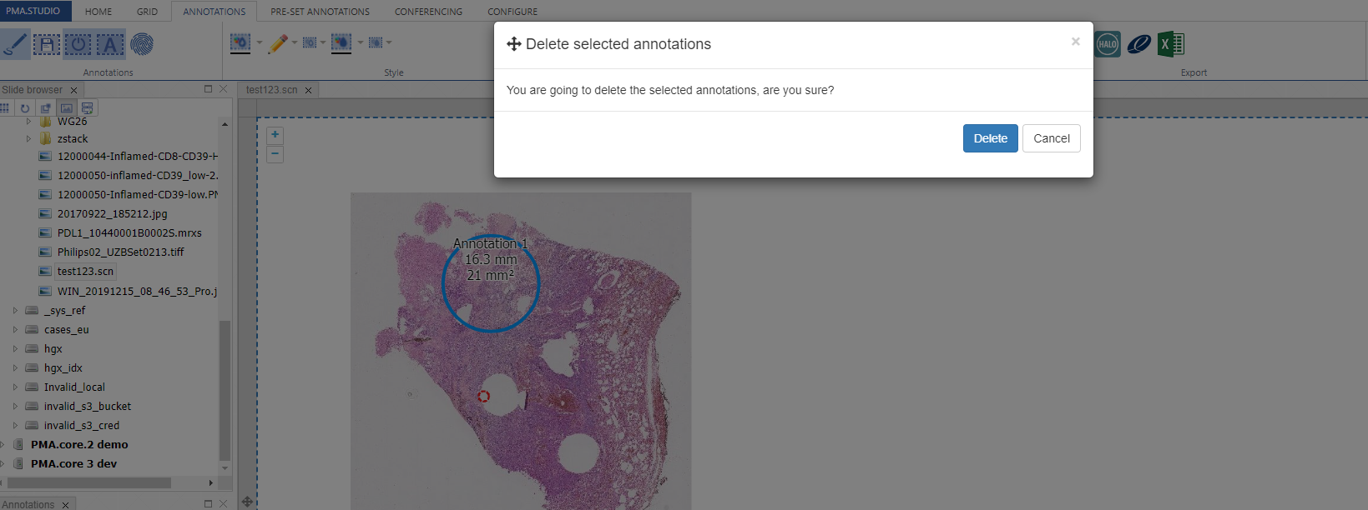The width and height of the screenshot is (1368, 510).
Task: Click the save annotations floppy icon
Action: pyautogui.click(x=47, y=44)
